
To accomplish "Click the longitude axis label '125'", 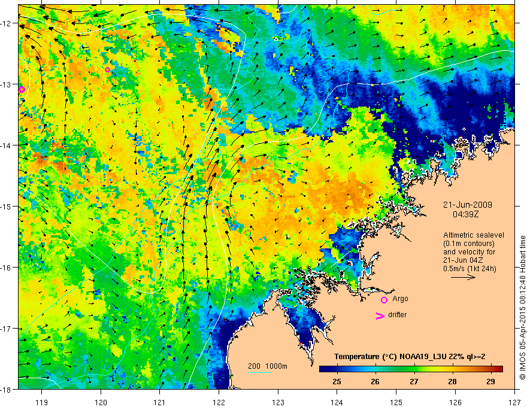I will [396, 402].
